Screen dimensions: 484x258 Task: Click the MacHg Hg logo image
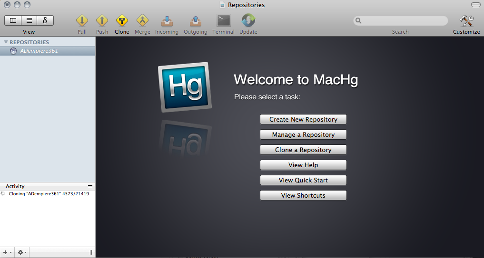[x=185, y=87]
